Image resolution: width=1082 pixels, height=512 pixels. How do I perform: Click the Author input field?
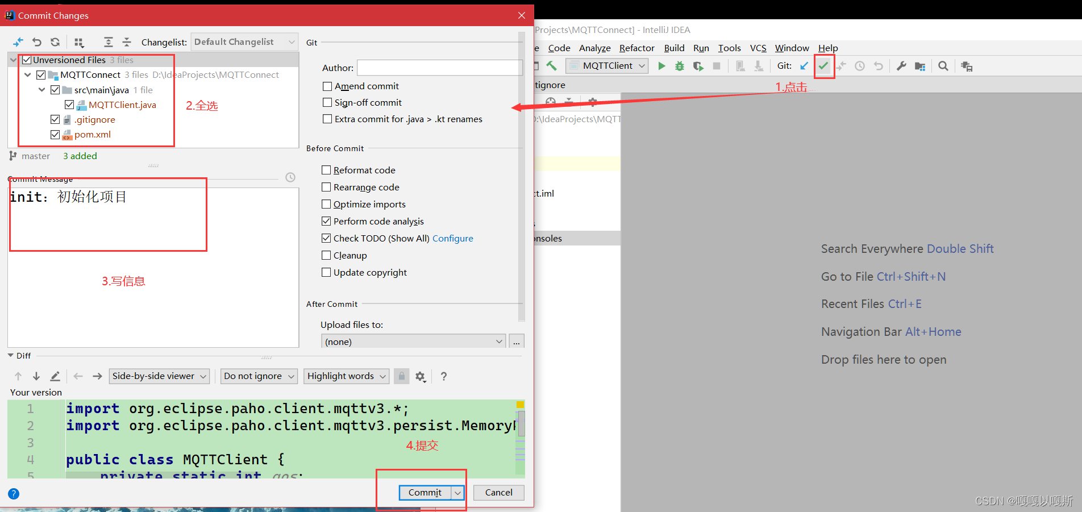(x=439, y=68)
